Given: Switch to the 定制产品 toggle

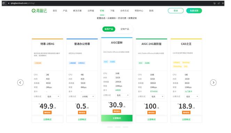Looking at the screenshot, I should click(x=125, y=29).
